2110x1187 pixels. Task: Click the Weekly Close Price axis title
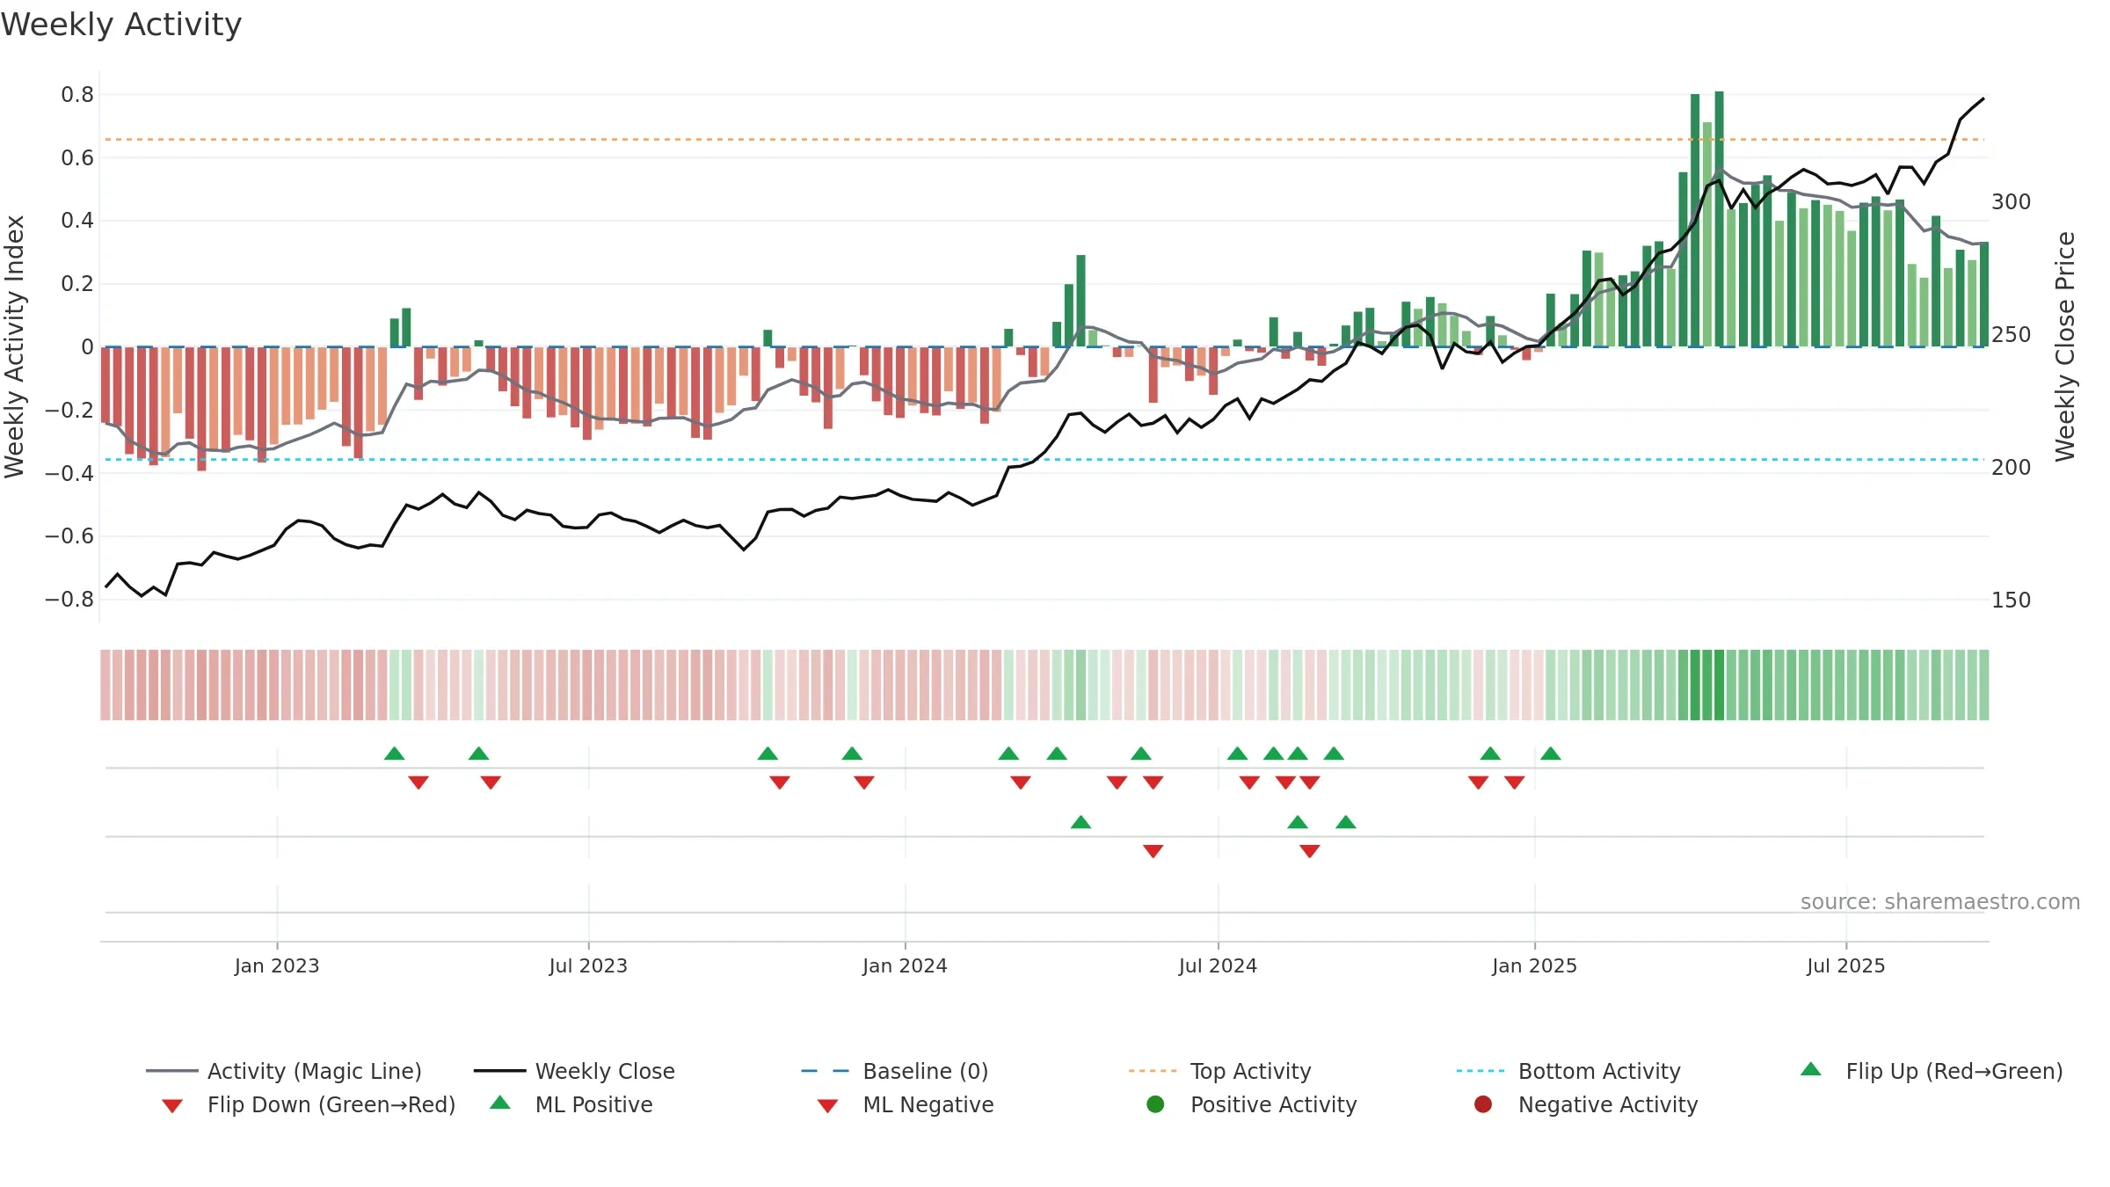tap(2065, 346)
